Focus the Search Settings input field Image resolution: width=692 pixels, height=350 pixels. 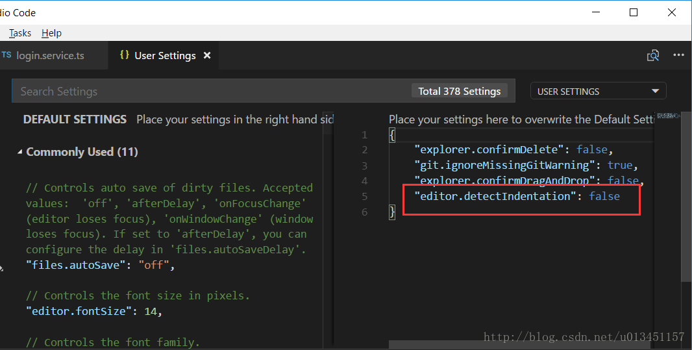tap(208, 92)
